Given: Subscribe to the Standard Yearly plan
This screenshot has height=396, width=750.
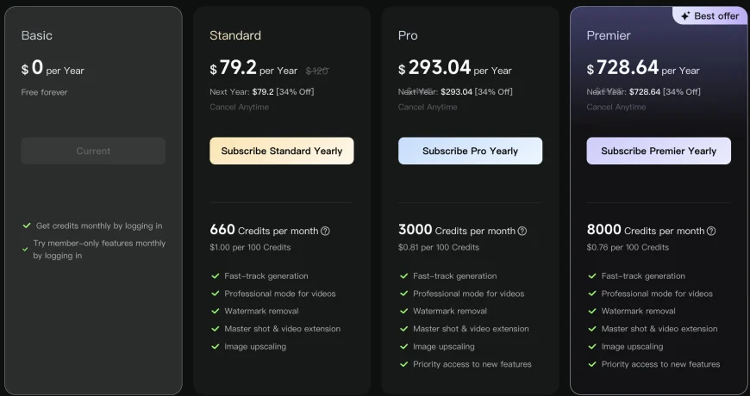Looking at the screenshot, I should point(282,151).
